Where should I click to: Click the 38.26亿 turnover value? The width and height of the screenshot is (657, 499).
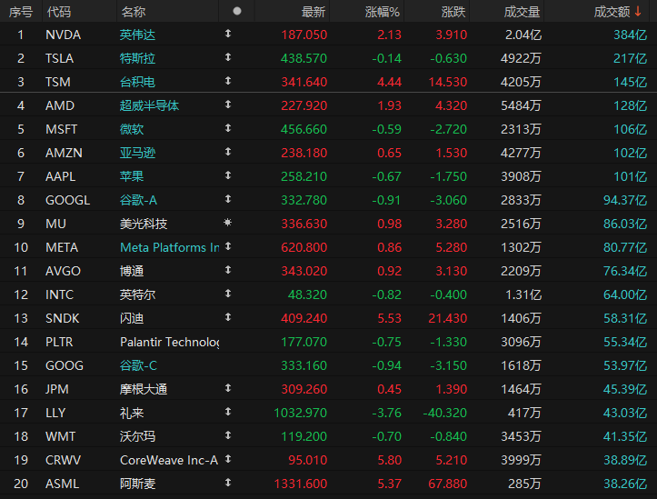pos(625,484)
